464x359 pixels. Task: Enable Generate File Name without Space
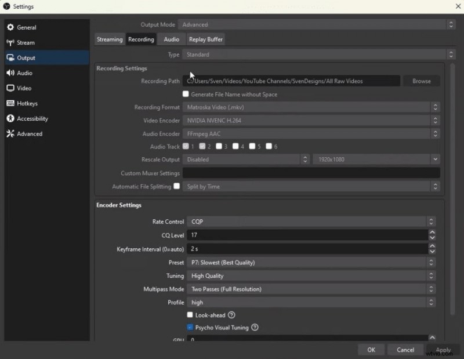(x=186, y=94)
